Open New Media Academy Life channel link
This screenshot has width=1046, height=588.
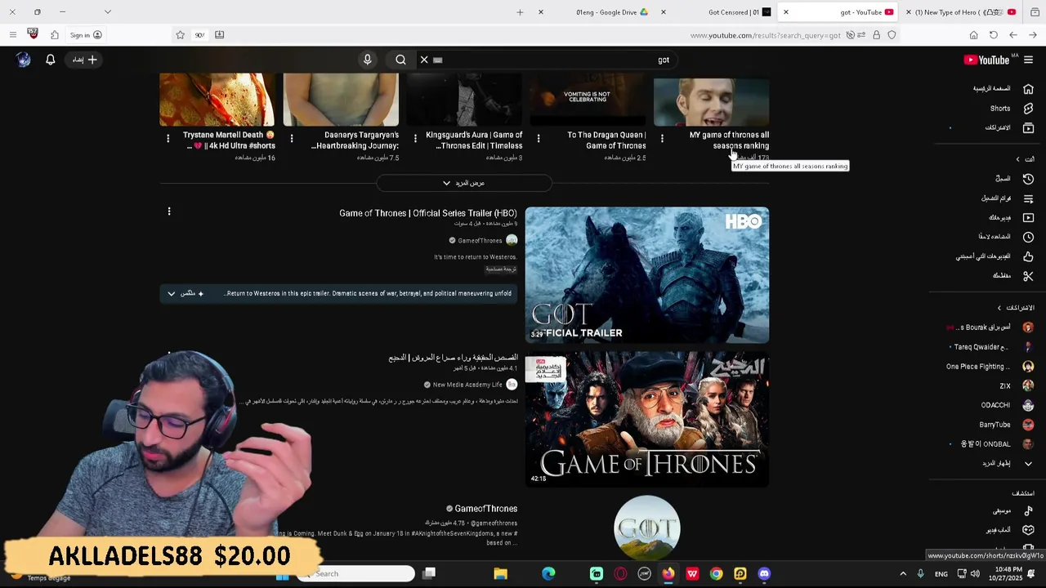point(467,385)
